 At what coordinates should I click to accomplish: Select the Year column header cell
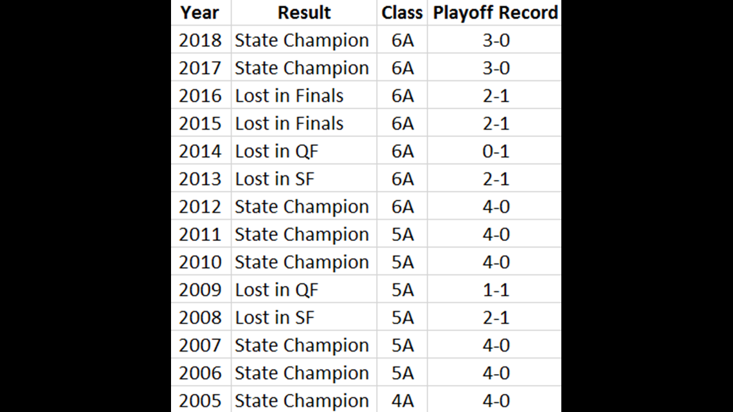pyautogui.click(x=201, y=13)
